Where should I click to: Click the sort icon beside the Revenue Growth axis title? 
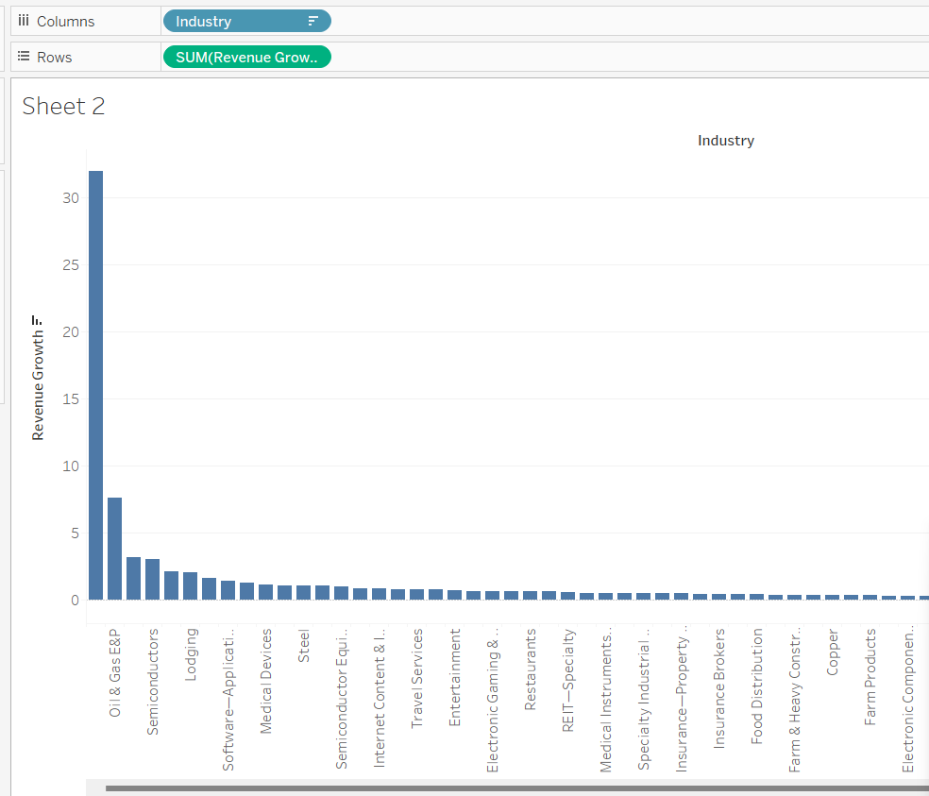(38, 320)
